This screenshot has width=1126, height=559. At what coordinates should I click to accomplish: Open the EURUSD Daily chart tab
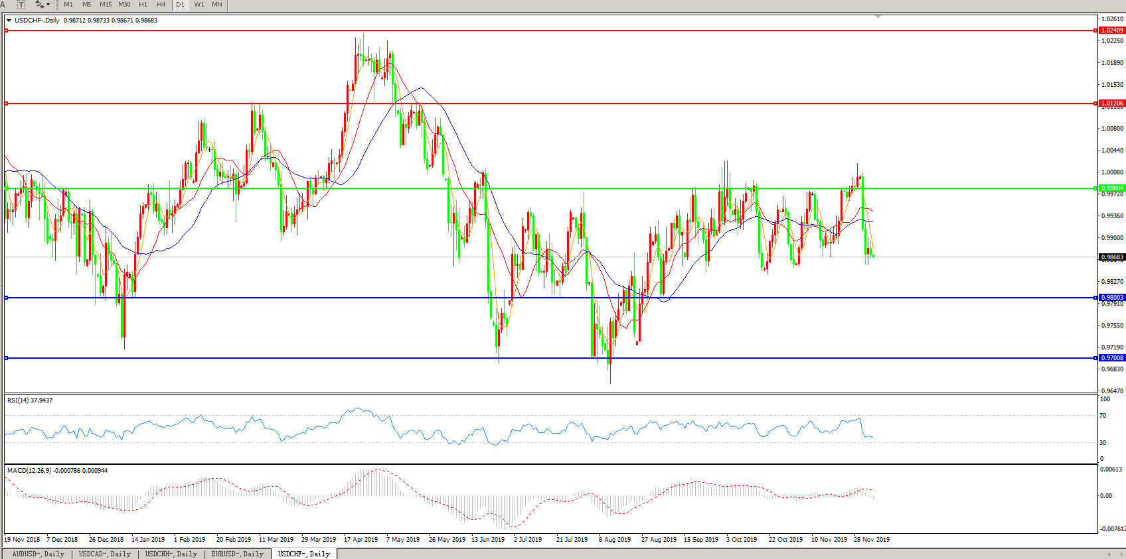click(x=238, y=554)
